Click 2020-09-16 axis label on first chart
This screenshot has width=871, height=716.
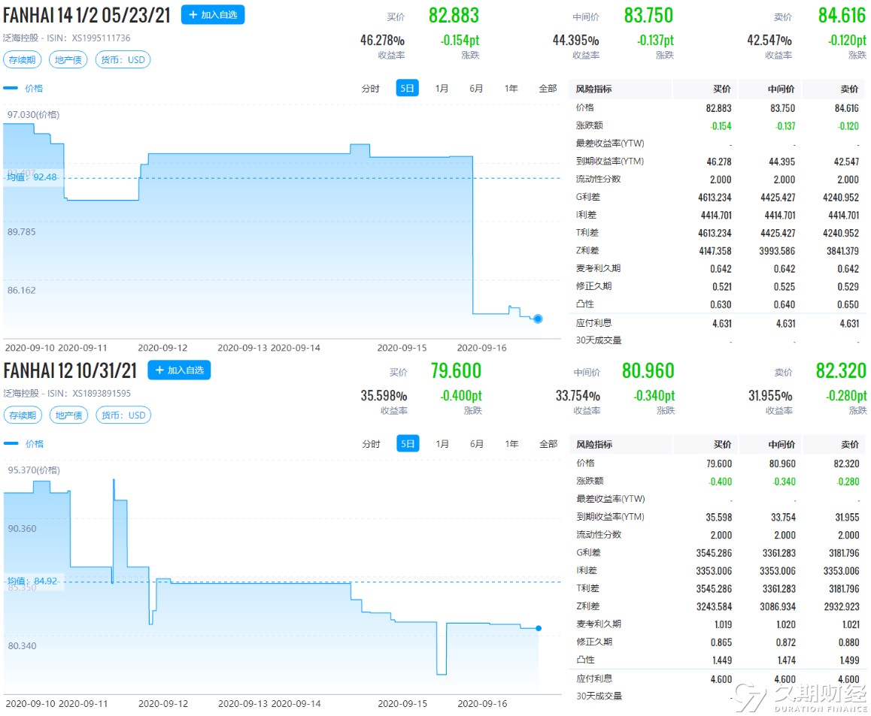(481, 348)
